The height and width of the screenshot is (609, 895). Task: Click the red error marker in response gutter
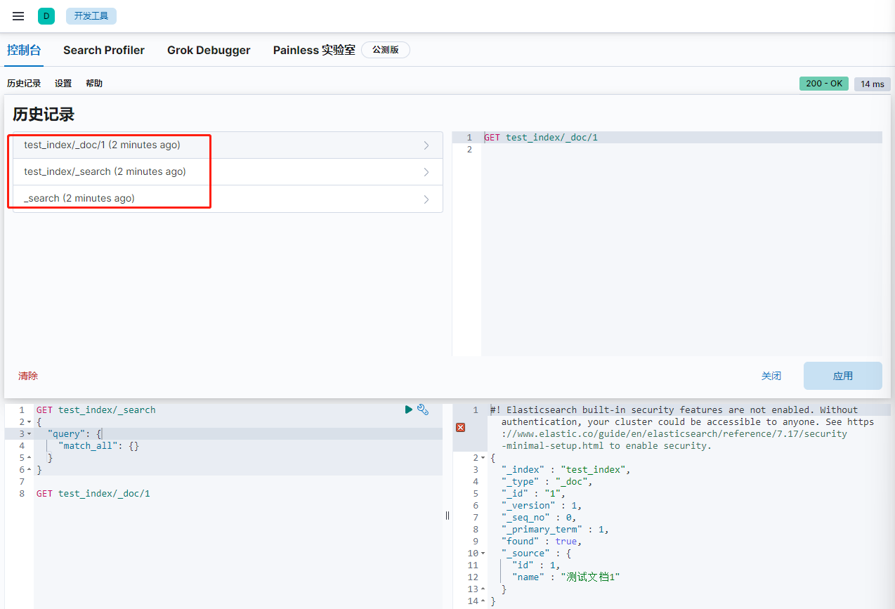(x=460, y=427)
